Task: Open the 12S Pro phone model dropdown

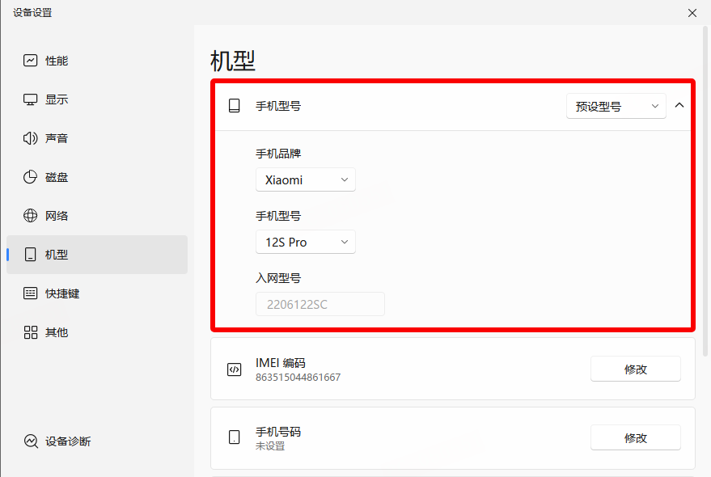Action: point(305,242)
